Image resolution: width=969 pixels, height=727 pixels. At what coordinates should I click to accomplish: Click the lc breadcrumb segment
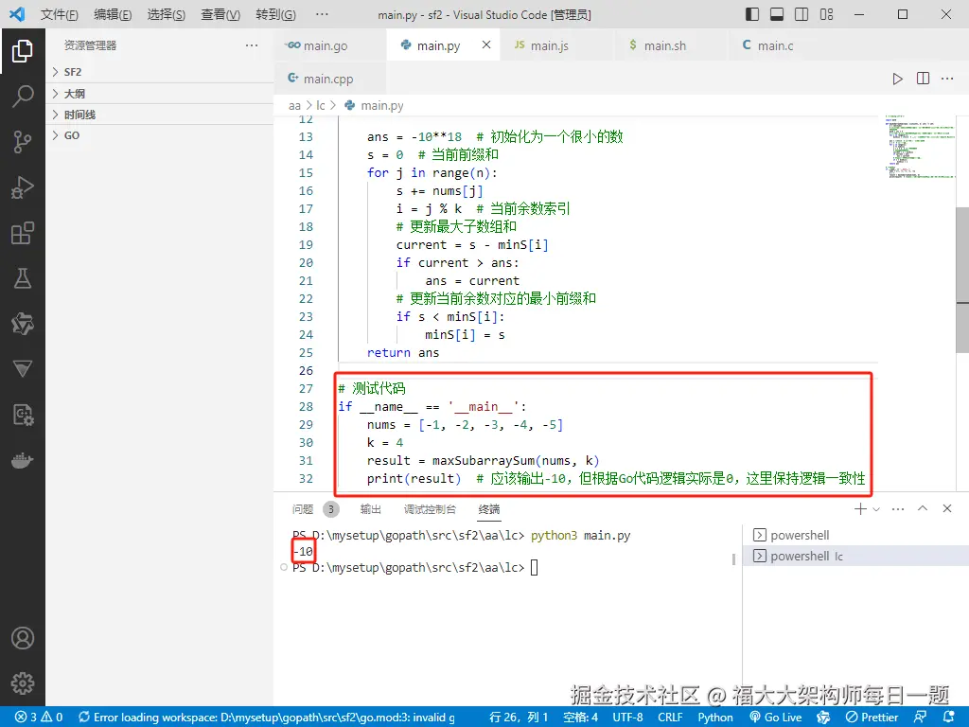[x=320, y=106]
